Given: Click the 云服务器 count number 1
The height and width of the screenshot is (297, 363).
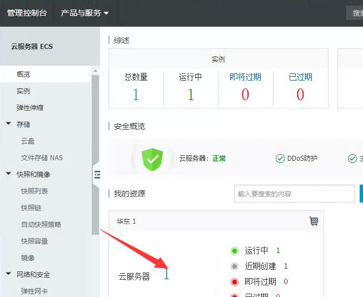Looking at the screenshot, I should (166, 274).
